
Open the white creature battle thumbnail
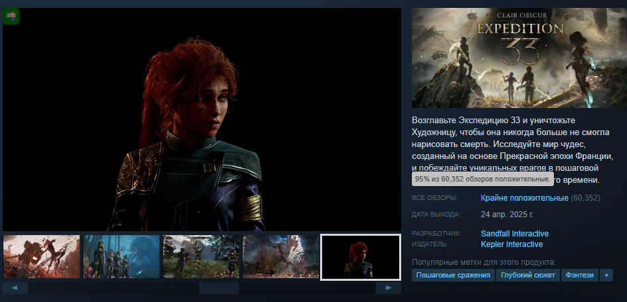pos(281,256)
